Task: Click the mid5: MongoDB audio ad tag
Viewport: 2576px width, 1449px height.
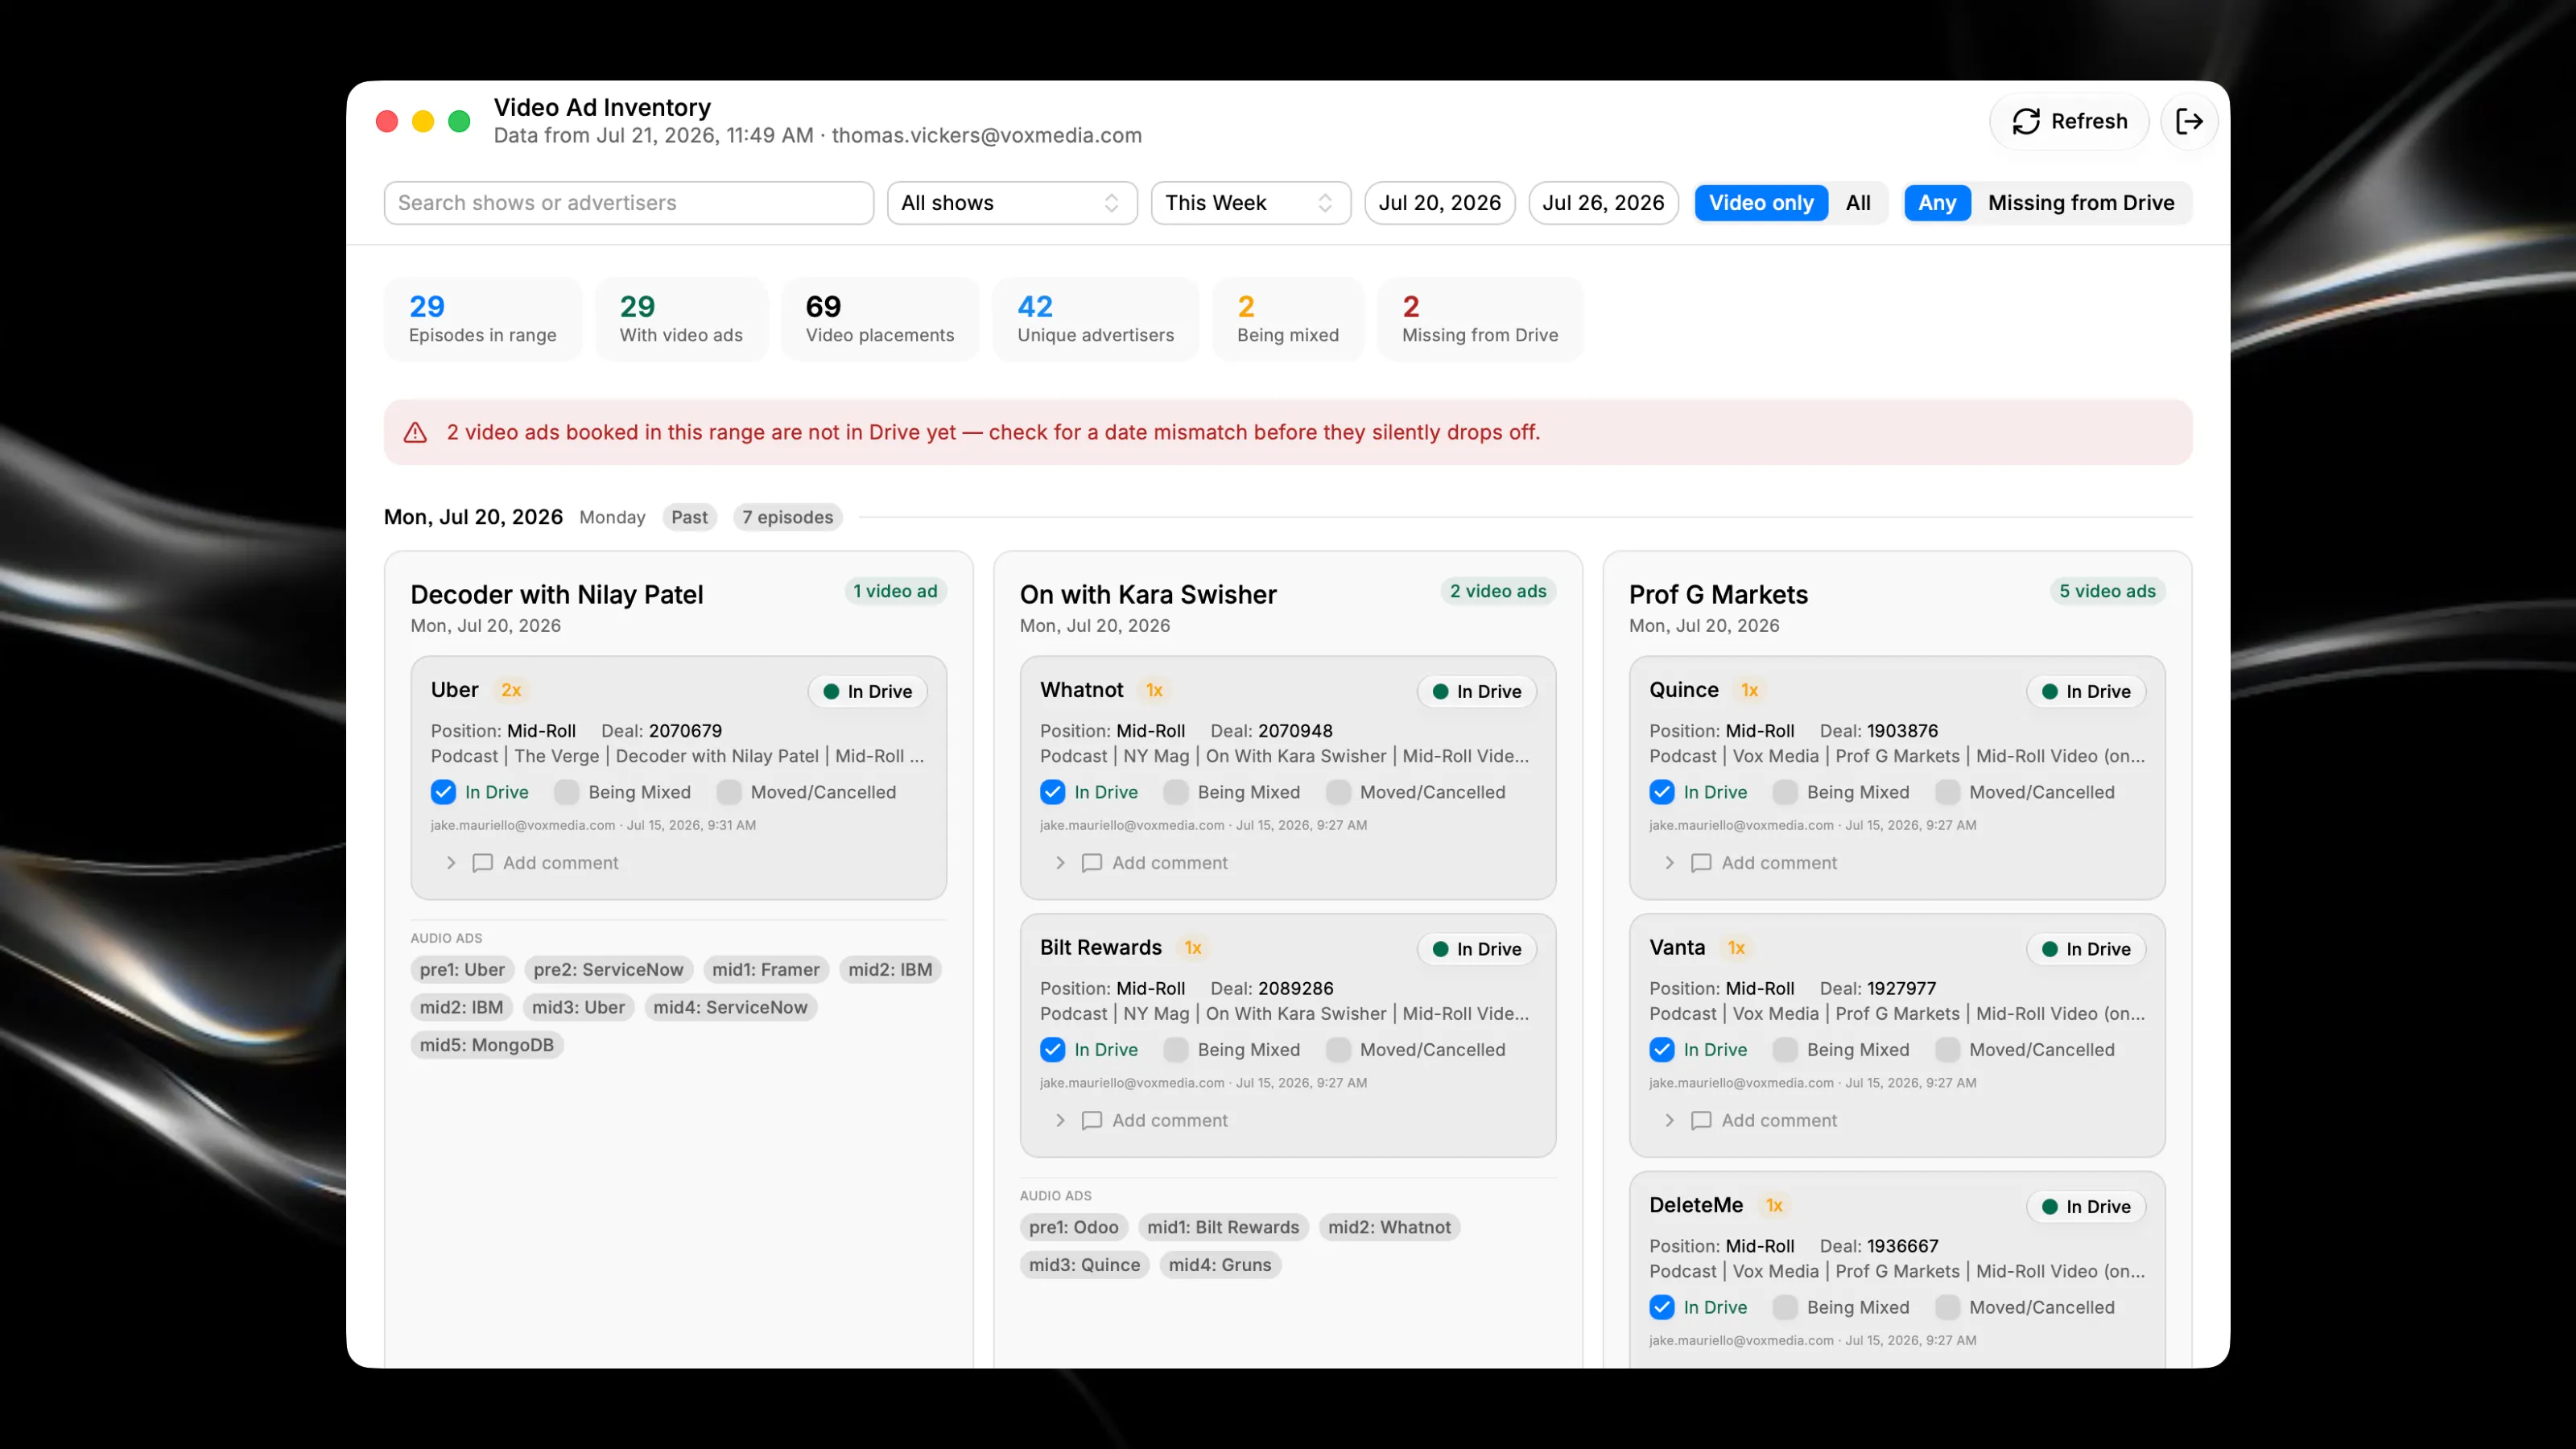Action: coord(487,1046)
